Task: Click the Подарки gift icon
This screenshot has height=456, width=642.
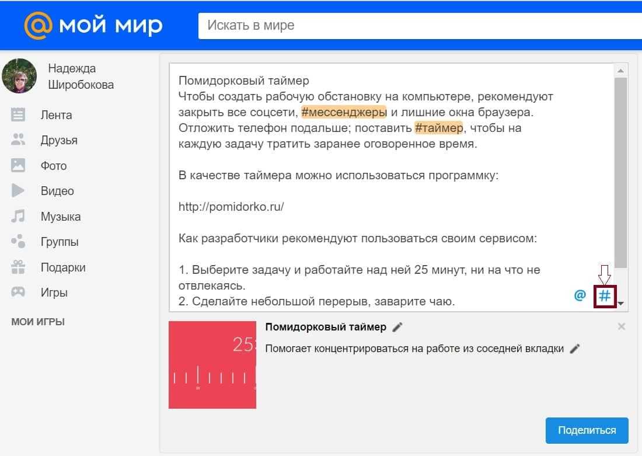Action: click(19, 267)
